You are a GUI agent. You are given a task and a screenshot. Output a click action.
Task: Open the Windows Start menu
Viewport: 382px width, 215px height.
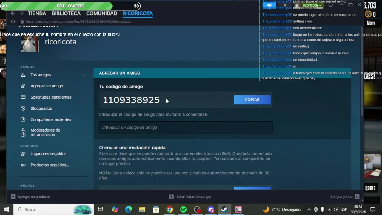click(x=7, y=210)
